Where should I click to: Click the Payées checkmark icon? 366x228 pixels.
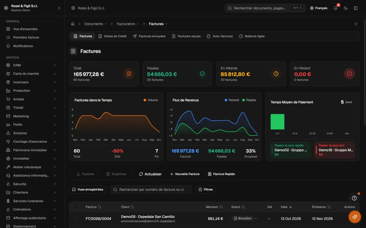(202, 74)
